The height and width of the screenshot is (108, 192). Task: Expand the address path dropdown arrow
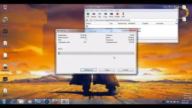pos(177,20)
